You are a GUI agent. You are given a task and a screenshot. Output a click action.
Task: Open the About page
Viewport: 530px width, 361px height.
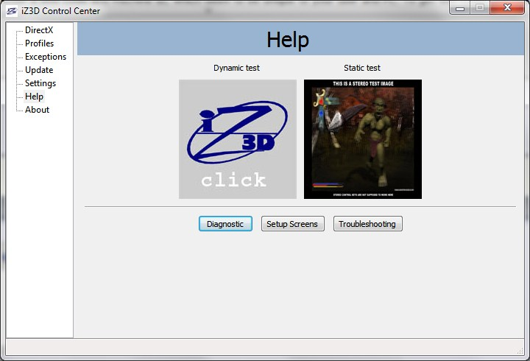click(x=37, y=110)
